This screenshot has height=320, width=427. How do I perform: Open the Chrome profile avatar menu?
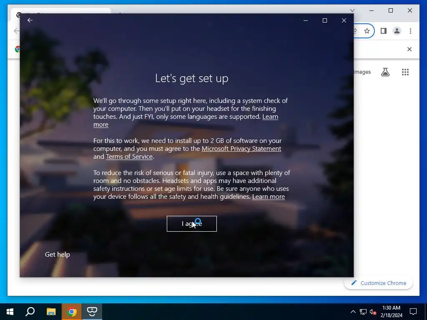tap(397, 31)
